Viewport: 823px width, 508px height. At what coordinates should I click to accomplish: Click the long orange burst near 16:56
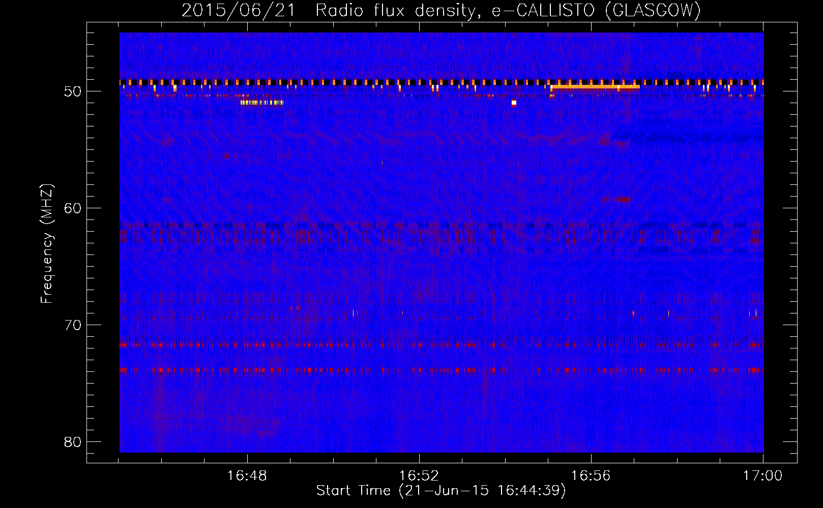click(x=595, y=87)
